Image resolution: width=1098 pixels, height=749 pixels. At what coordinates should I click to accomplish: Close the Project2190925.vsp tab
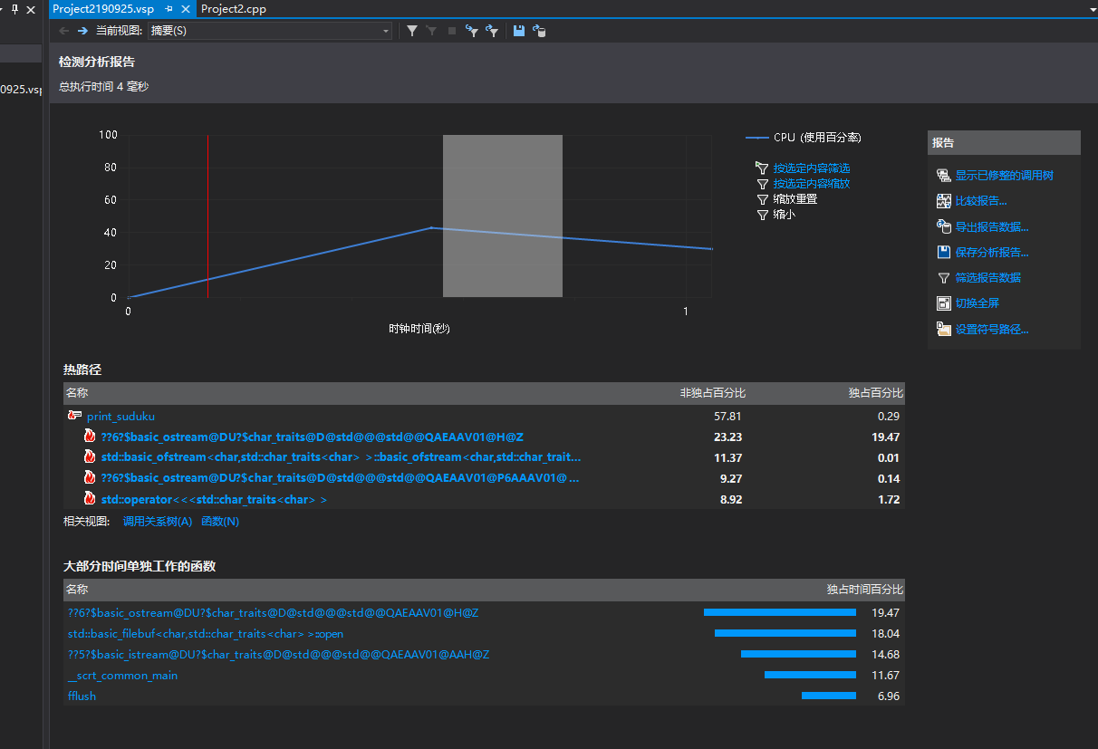pos(186,9)
